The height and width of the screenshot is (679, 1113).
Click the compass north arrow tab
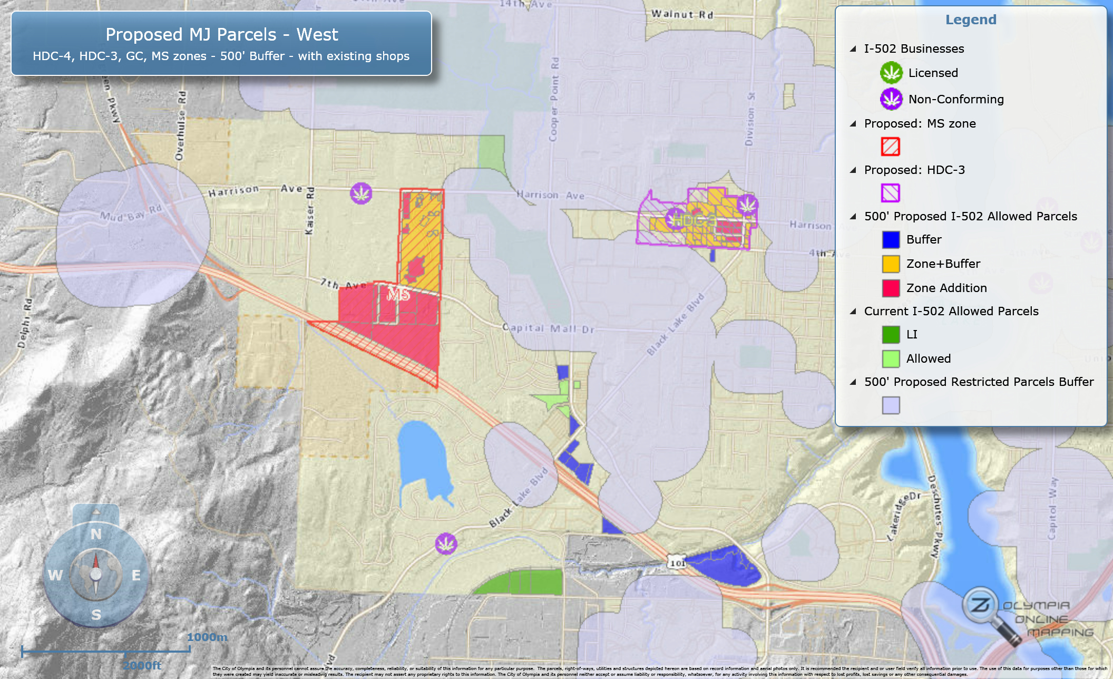click(96, 512)
